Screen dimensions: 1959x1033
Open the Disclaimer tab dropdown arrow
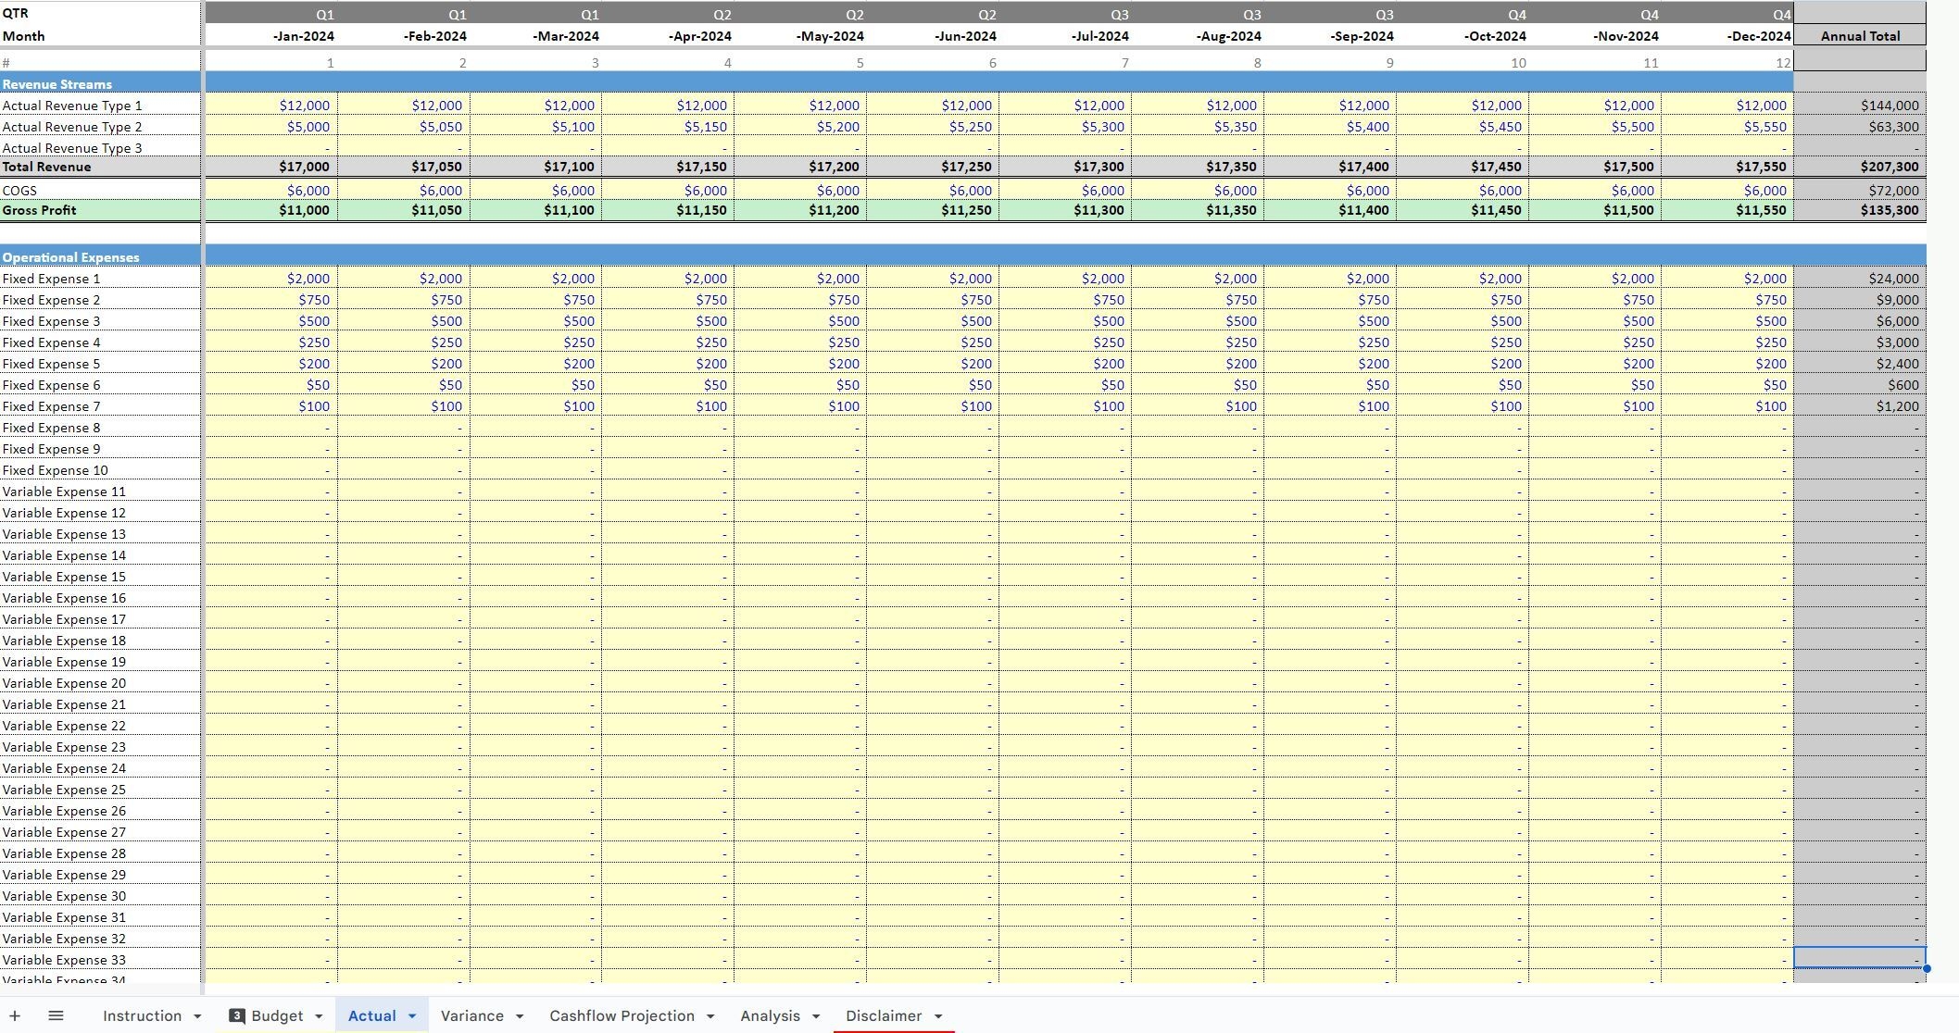pos(937,1016)
